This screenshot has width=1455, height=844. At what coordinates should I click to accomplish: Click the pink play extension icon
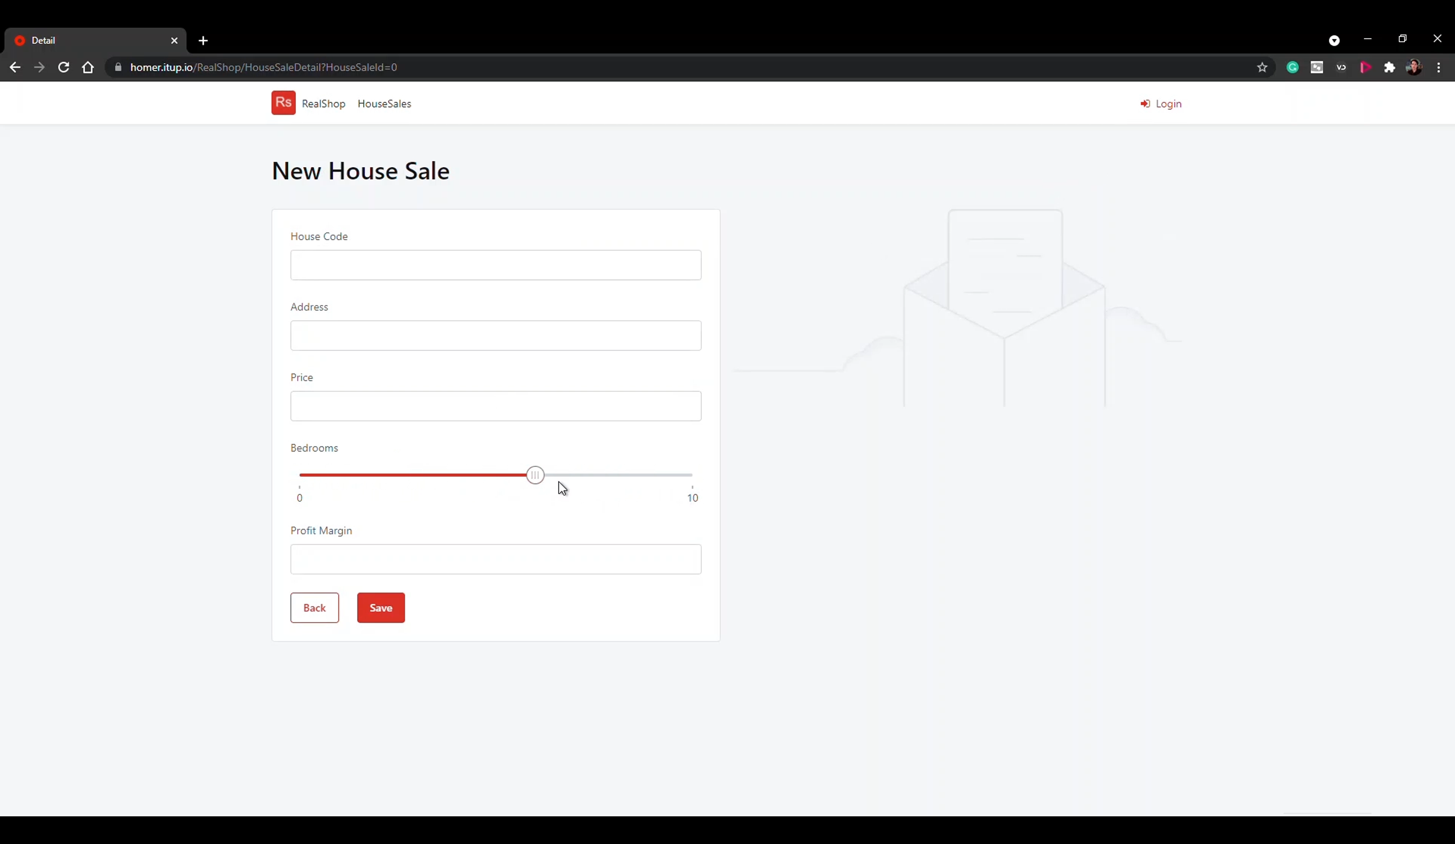1366,68
